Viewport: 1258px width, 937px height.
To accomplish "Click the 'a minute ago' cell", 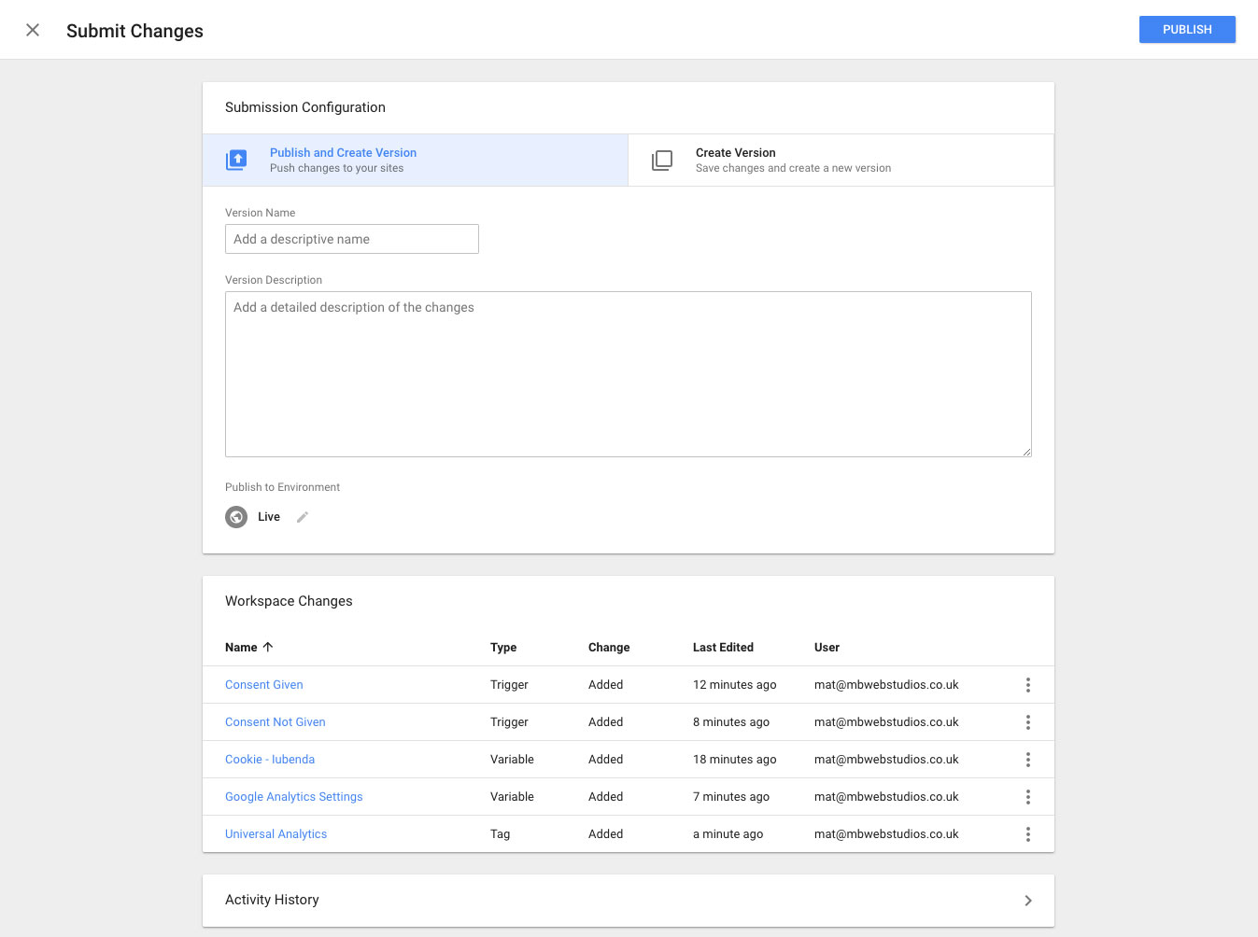I will pos(728,834).
